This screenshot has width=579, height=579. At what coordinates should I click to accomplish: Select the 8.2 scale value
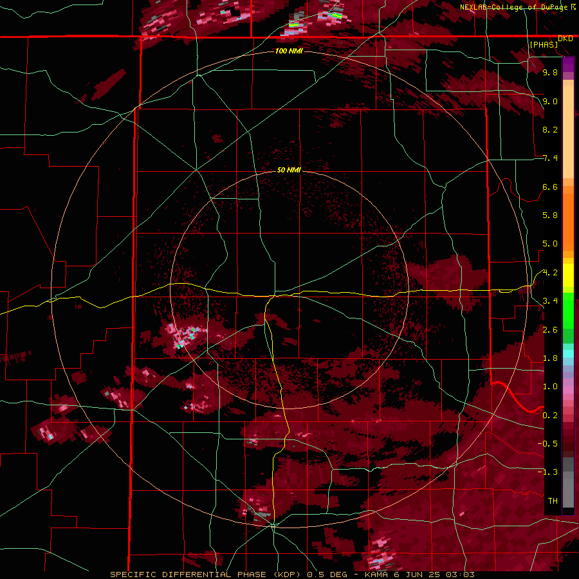click(550, 129)
